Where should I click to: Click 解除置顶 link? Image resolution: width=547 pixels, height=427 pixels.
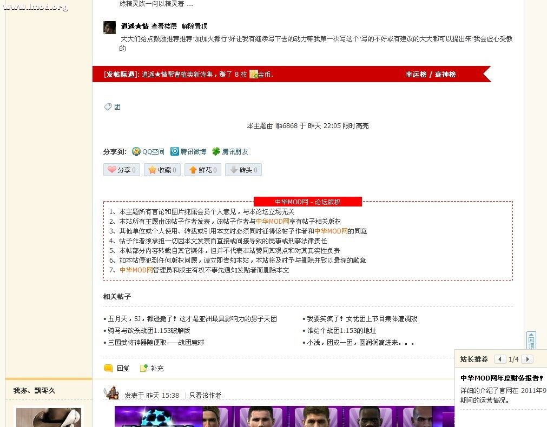click(x=194, y=26)
